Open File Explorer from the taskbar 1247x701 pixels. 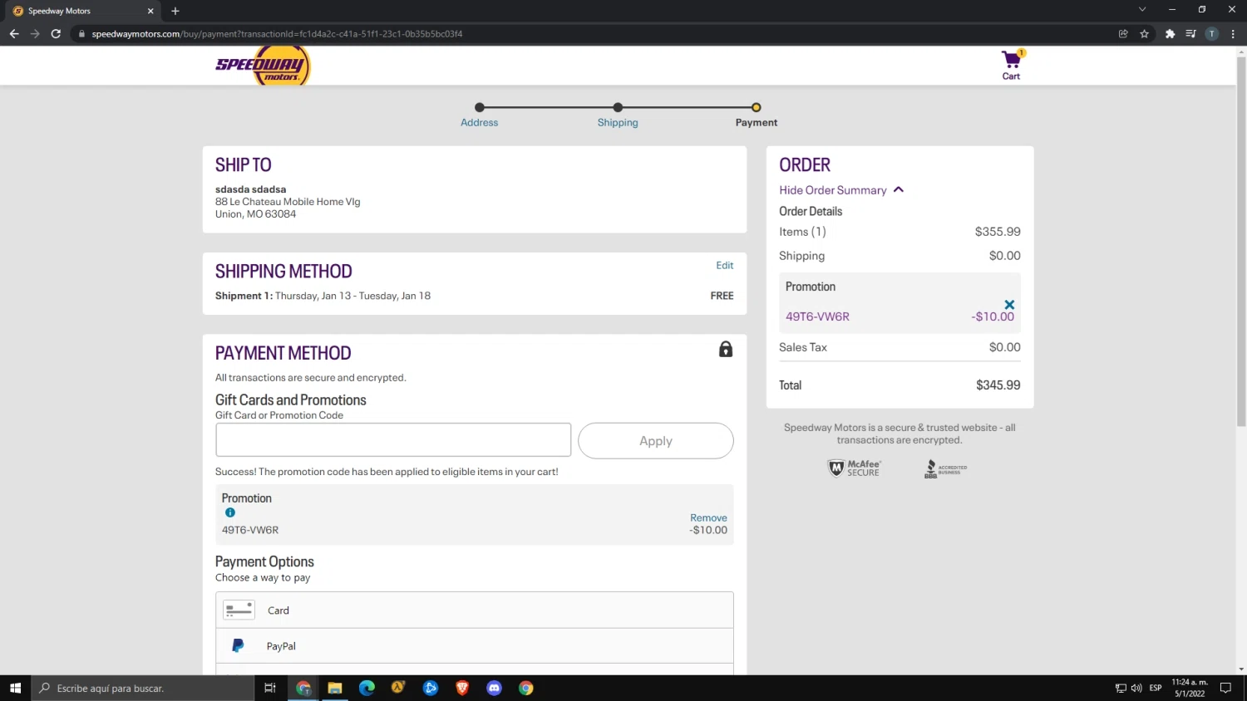(x=335, y=688)
